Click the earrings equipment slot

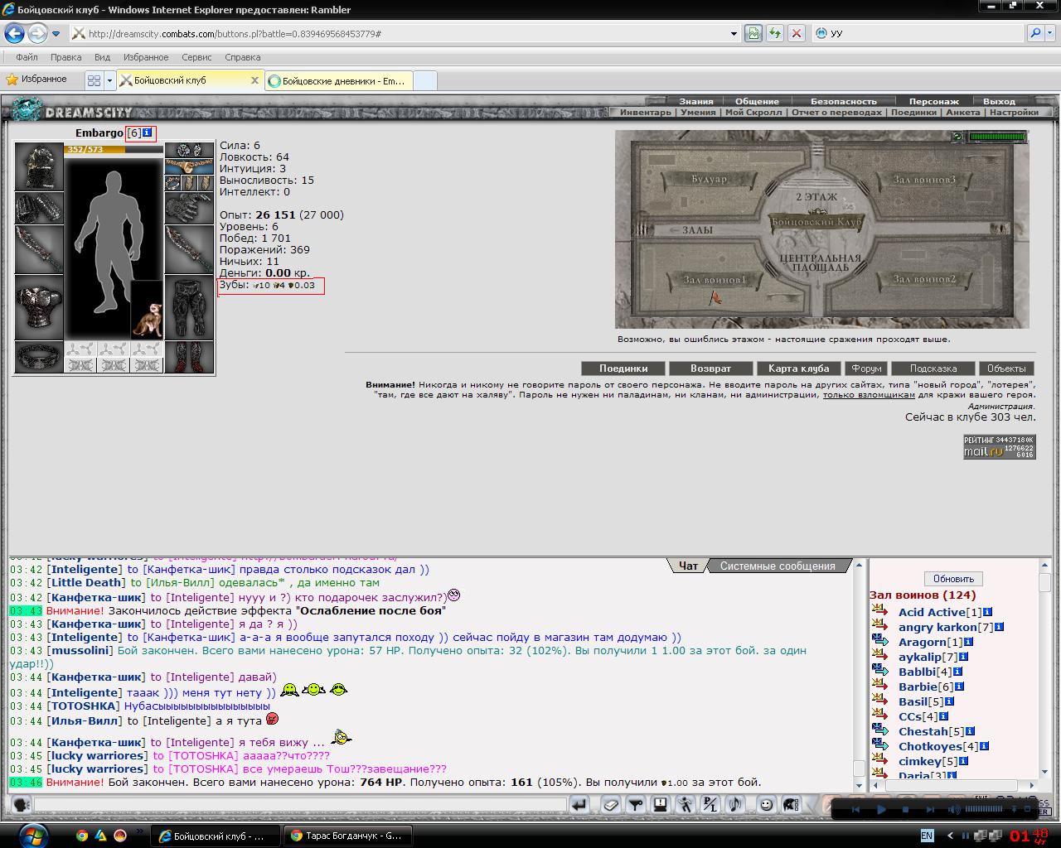click(x=189, y=151)
